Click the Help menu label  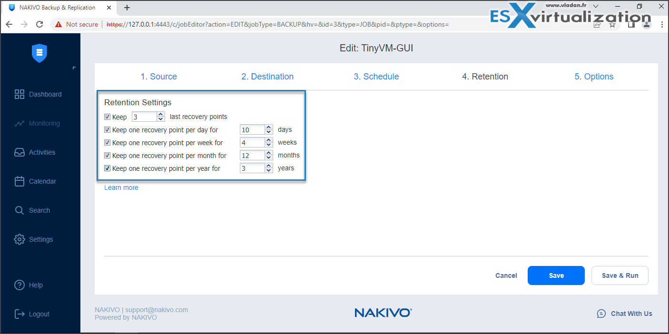(36, 285)
